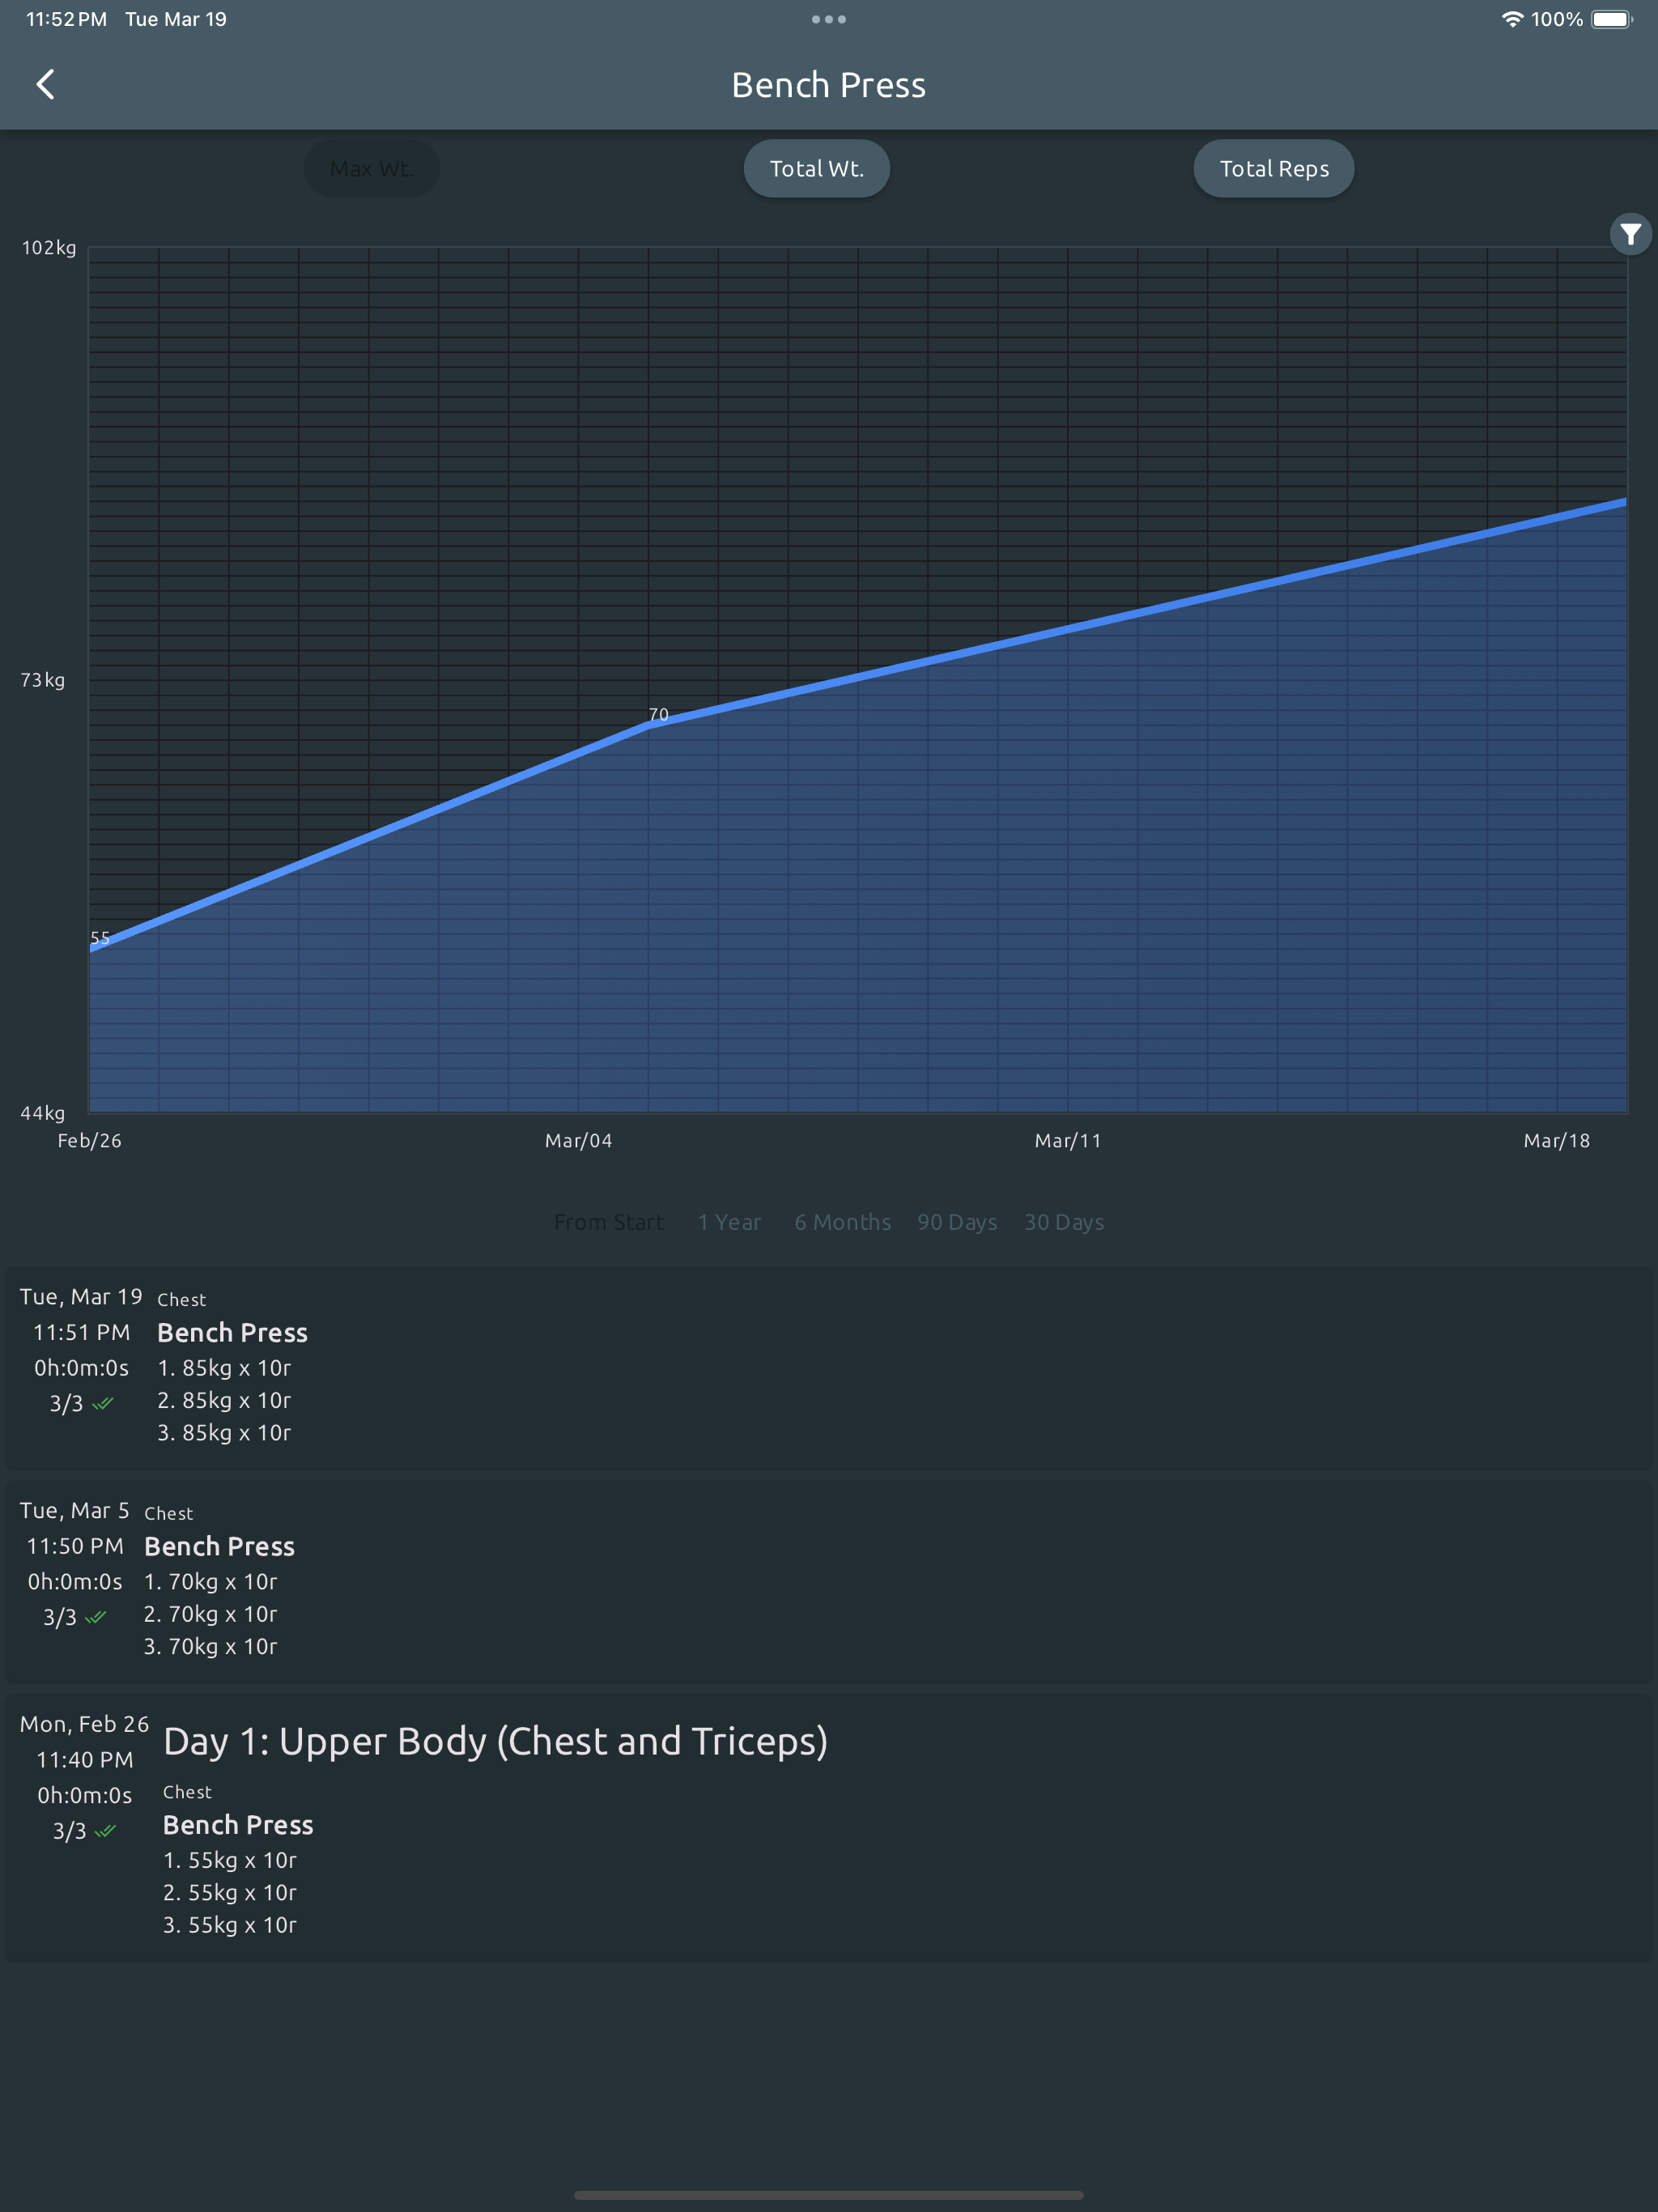The width and height of the screenshot is (1658, 2212).
Task: Select the 1 Year range
Action: point(729,1222)
